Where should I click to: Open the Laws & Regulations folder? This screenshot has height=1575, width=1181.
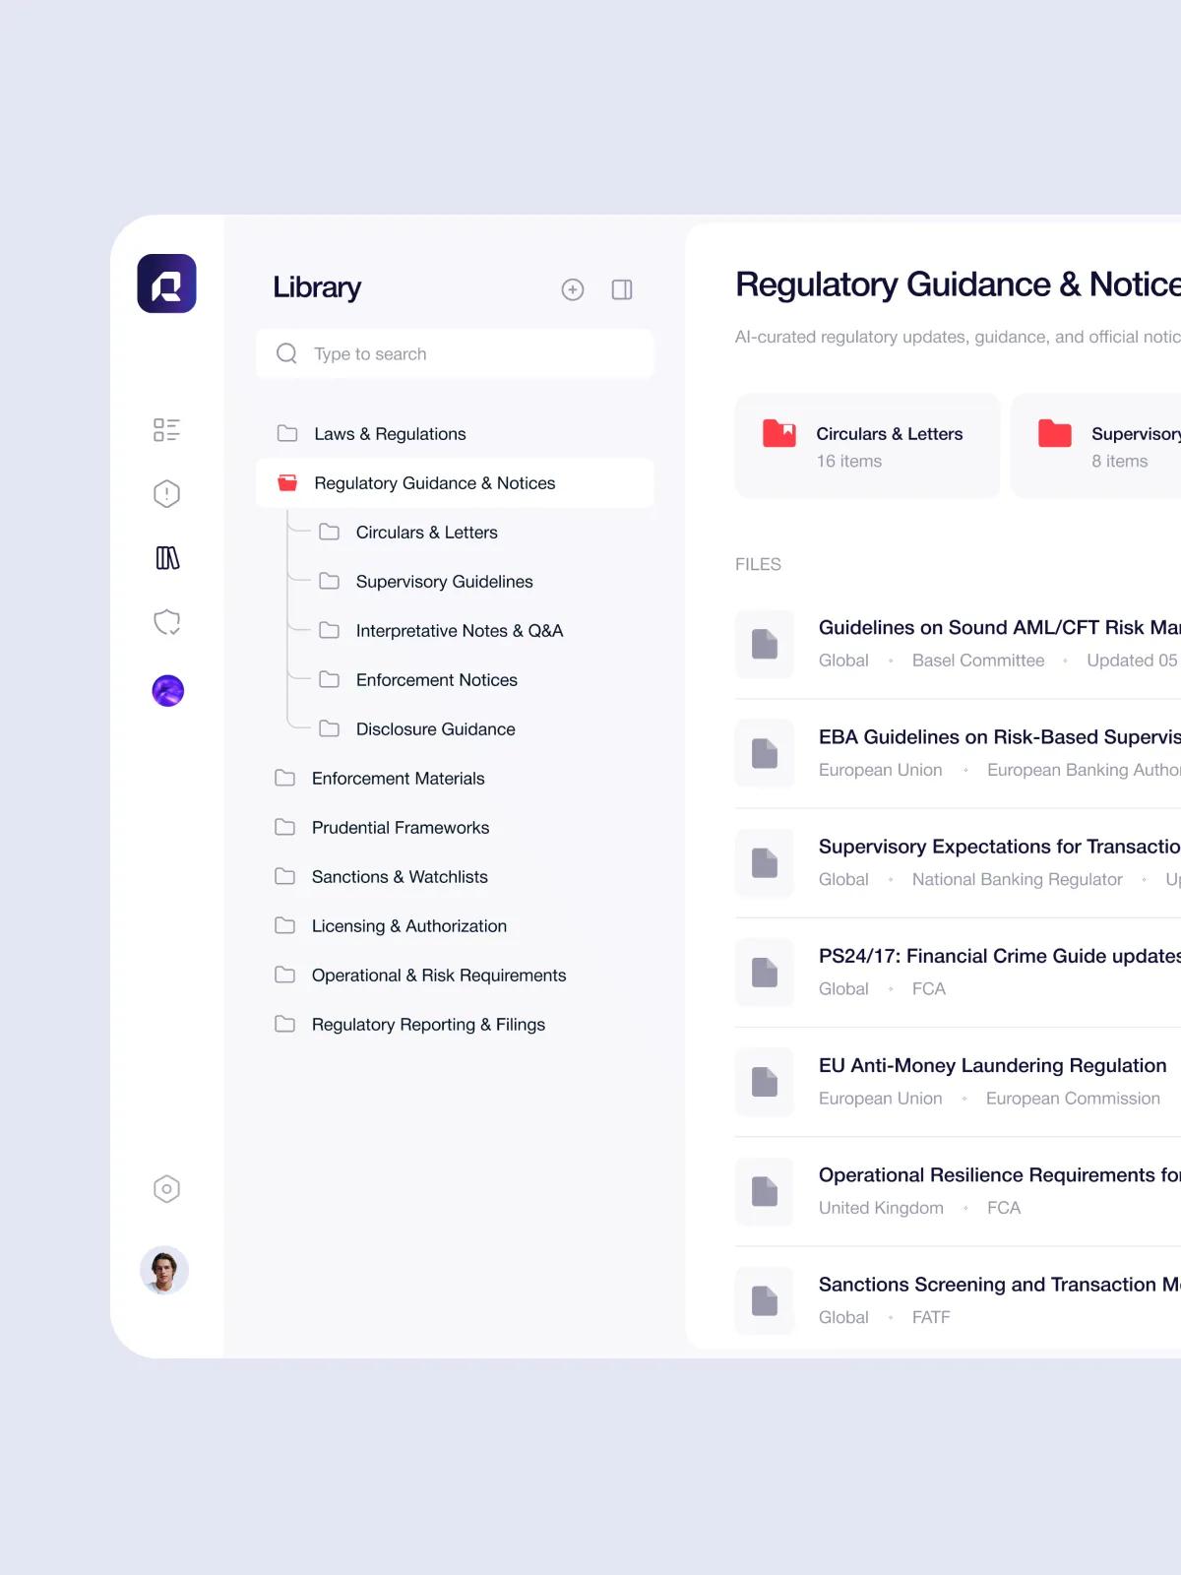click(x=455, y=434)
